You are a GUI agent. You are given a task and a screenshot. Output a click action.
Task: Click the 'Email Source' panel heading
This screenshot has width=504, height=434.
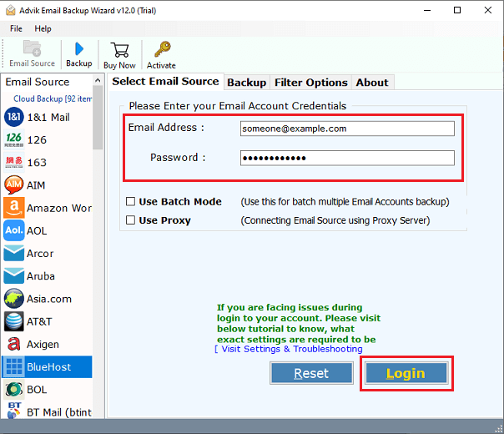pos(38,82)
